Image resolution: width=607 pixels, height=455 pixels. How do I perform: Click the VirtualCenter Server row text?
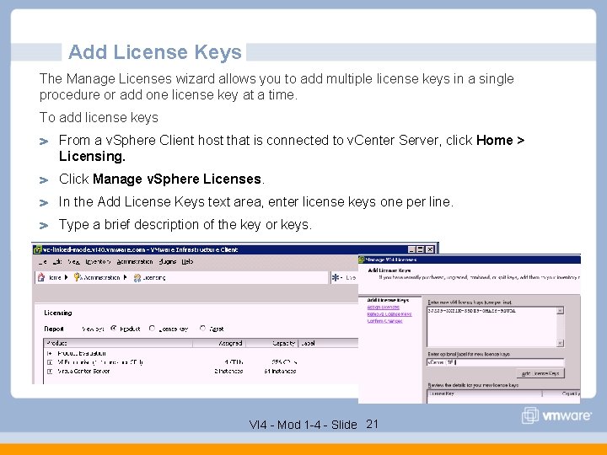pyautogui.click(x=83, y=372)
